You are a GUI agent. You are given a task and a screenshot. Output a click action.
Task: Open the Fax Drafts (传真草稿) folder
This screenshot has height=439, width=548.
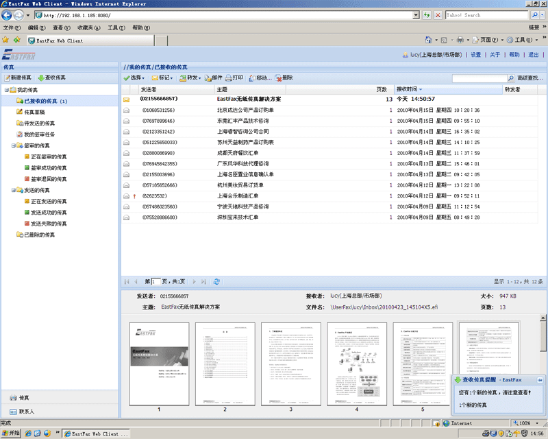(30, 112)
